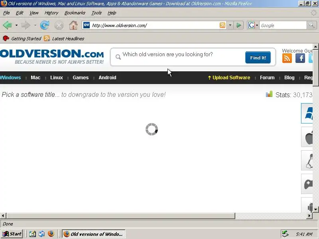Click the Google search box

[x=283, y=25]
